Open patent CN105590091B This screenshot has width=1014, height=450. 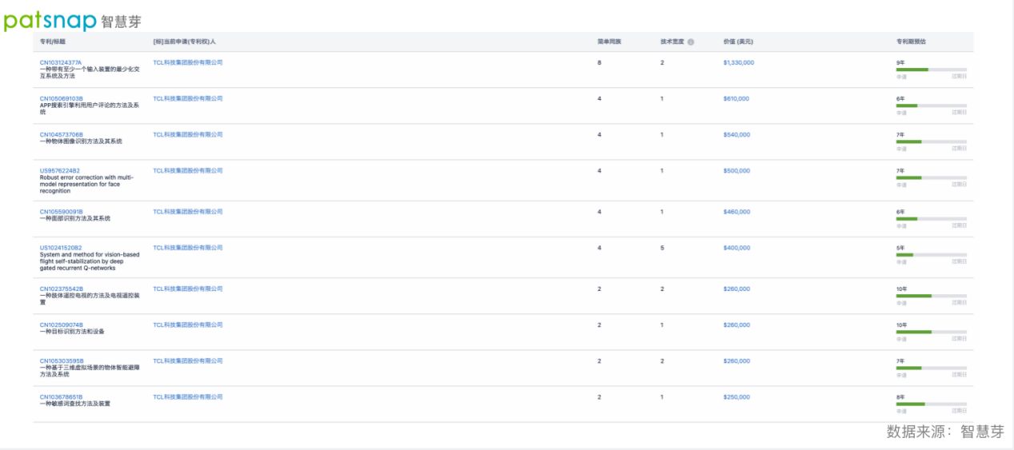[x=62, y=212]
